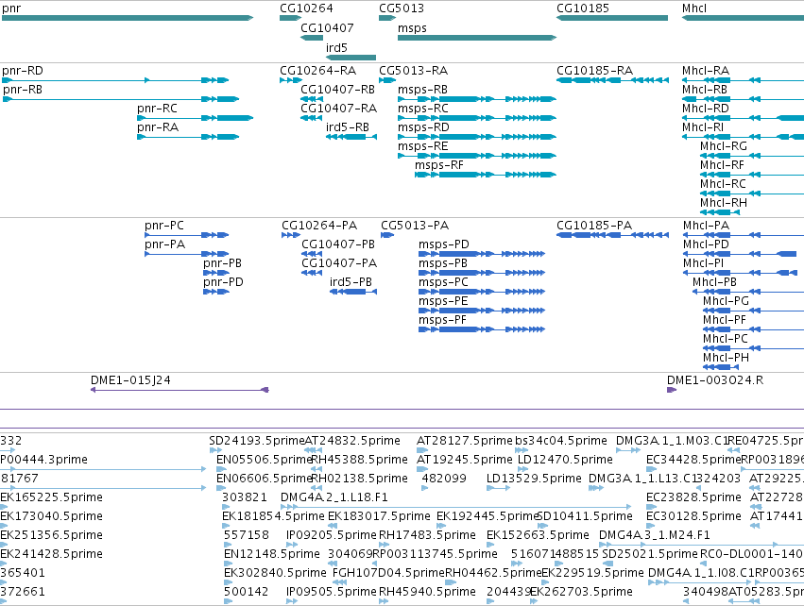804x606 pixels.
Task: Click the blue ird5-PB coding glyph
Action: pos(353,292)
